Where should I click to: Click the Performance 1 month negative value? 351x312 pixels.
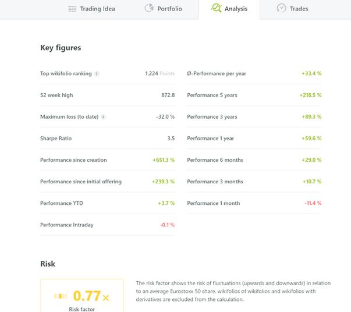pyautogui.click(x=313, y=203)
